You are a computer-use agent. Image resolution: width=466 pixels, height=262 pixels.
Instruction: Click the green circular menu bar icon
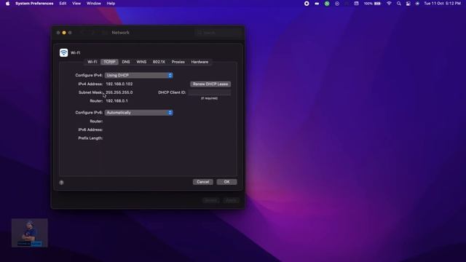[x=327, y=4]
